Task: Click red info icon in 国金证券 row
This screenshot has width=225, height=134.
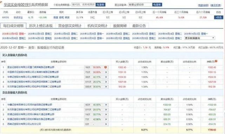Action: [x=105, y=67]
